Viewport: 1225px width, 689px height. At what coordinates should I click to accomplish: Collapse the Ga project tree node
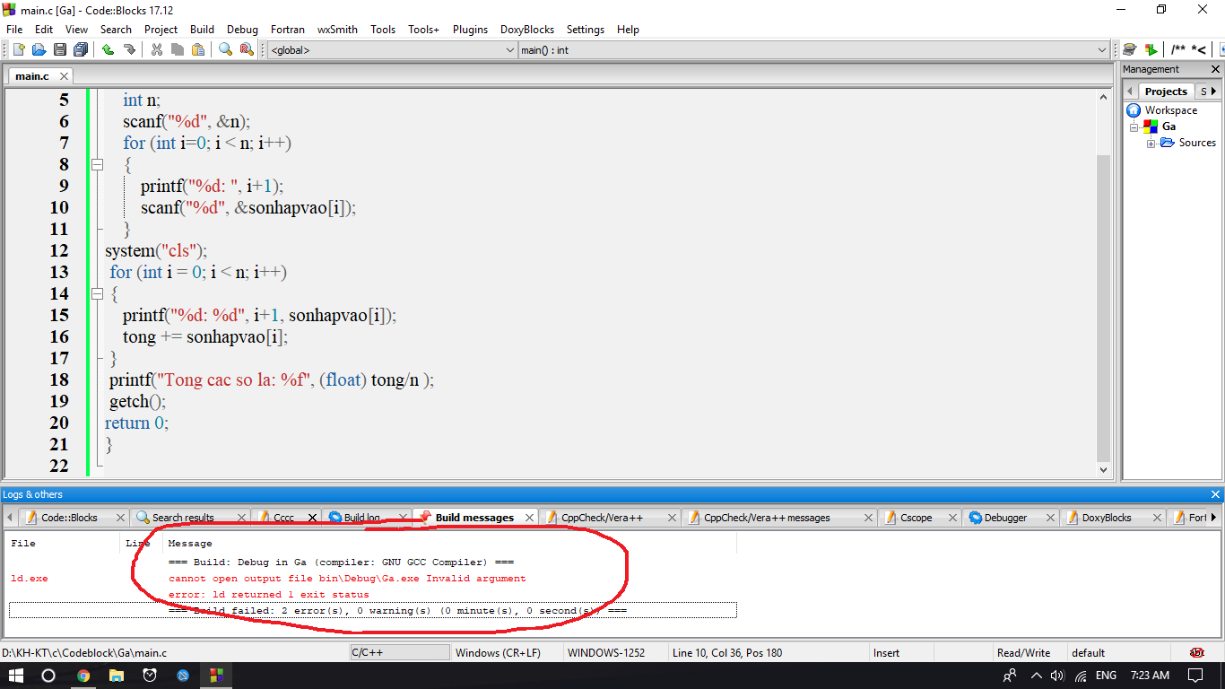(1134, 127)
